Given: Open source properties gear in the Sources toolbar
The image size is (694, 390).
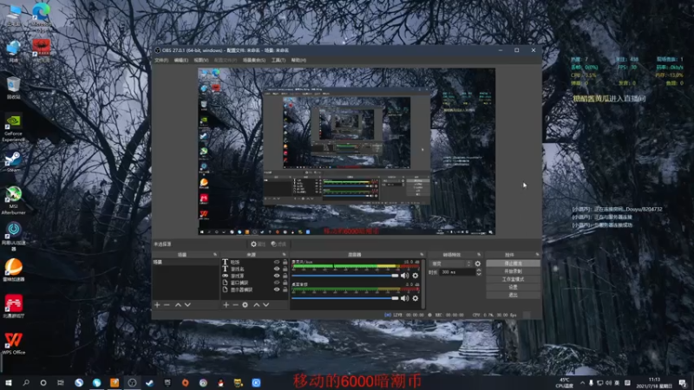Looking at the screenshot, I should [246, 305].
